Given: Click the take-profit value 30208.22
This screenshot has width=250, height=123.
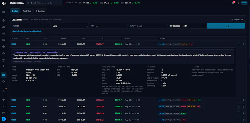Looking at the screenshot, I should click(119, 44).
